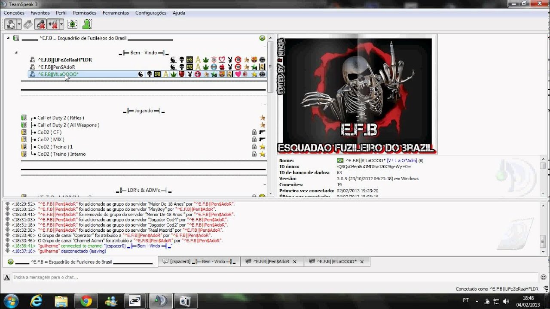Screen dimensions: 550x309
Task: Switch to the ^E.F.B||Pen$AdoR chat tab
Action: (x=272, y=262)
